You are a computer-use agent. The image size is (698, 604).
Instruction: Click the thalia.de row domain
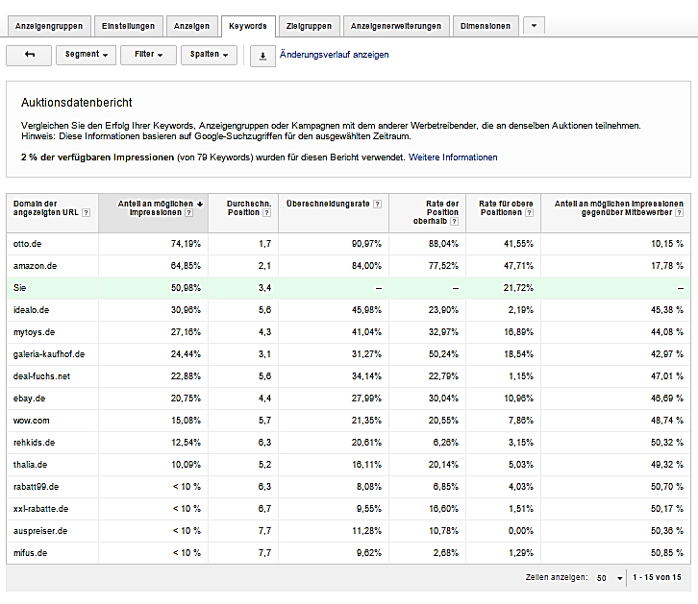point(30,465)
